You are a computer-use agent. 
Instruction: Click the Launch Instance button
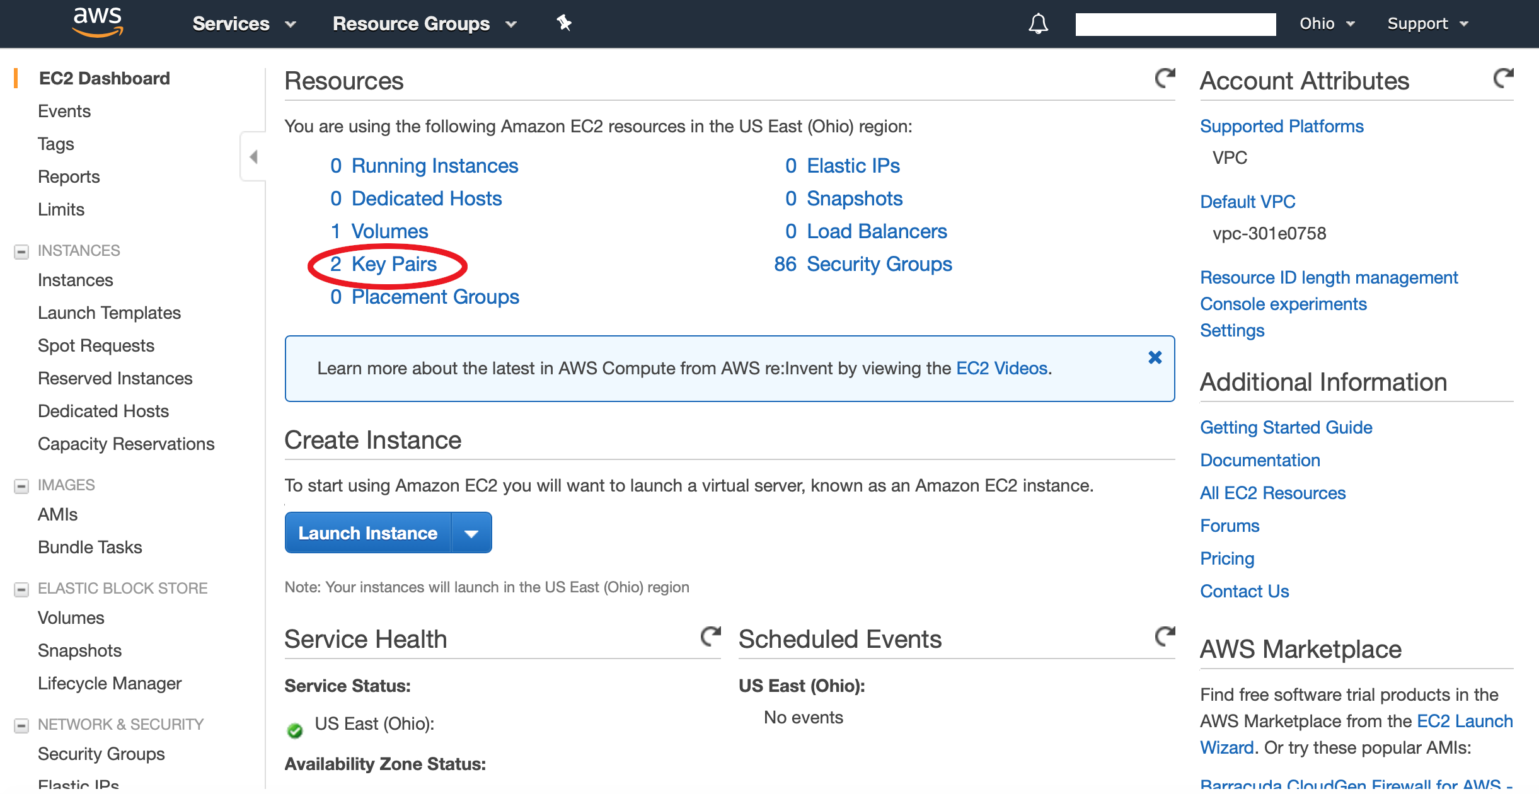pos(368,533)
